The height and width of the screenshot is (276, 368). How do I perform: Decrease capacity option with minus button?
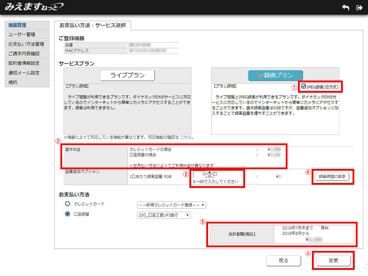click(x=209, y=176)
